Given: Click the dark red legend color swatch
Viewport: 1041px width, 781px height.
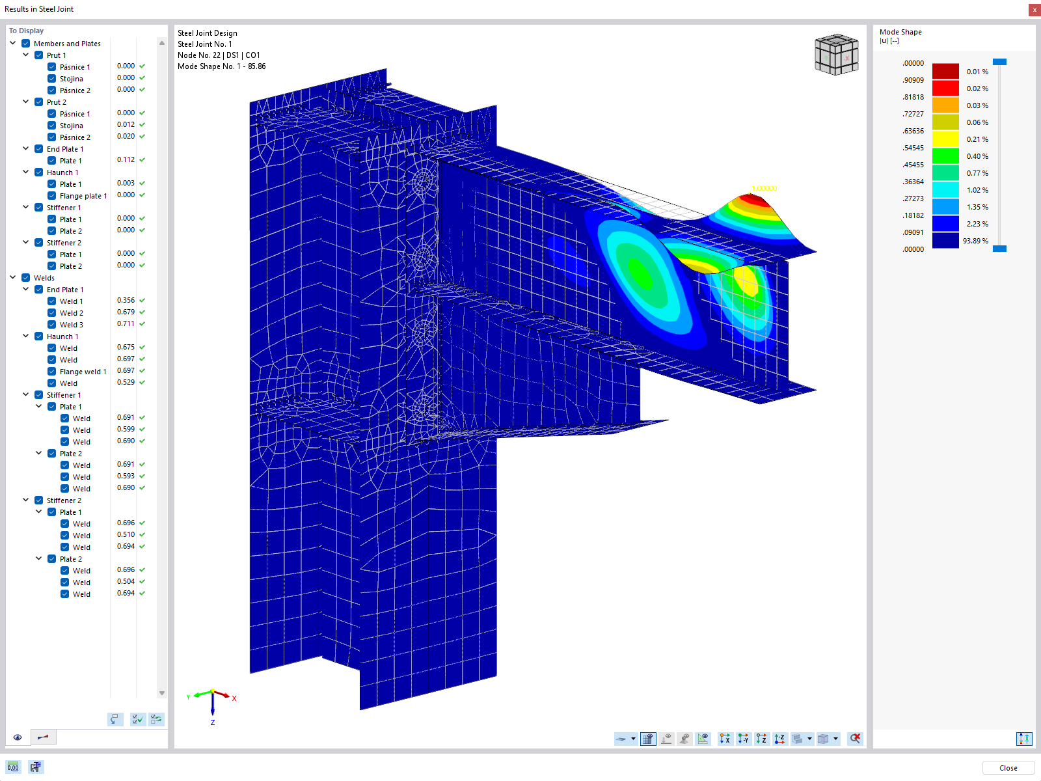Looking at the screenshot, I should click(x=945, y=71).
